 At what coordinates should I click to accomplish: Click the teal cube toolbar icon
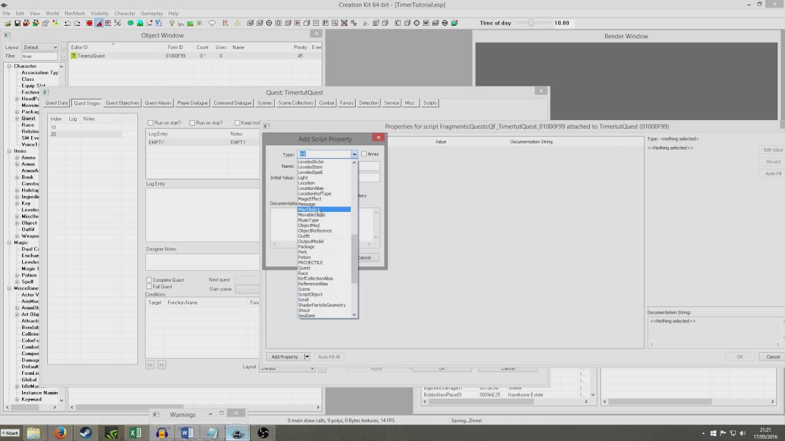pos(454,23)
